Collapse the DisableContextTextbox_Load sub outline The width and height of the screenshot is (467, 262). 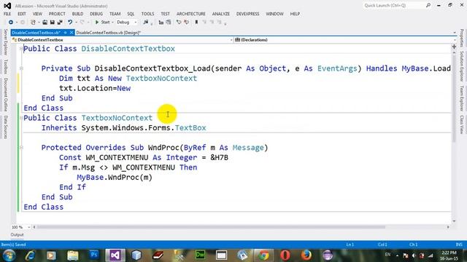coord(21,68)
